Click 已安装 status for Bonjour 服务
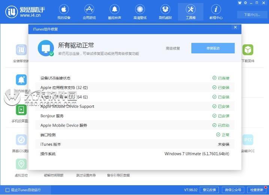269x195 pixels. click(221, 116)
